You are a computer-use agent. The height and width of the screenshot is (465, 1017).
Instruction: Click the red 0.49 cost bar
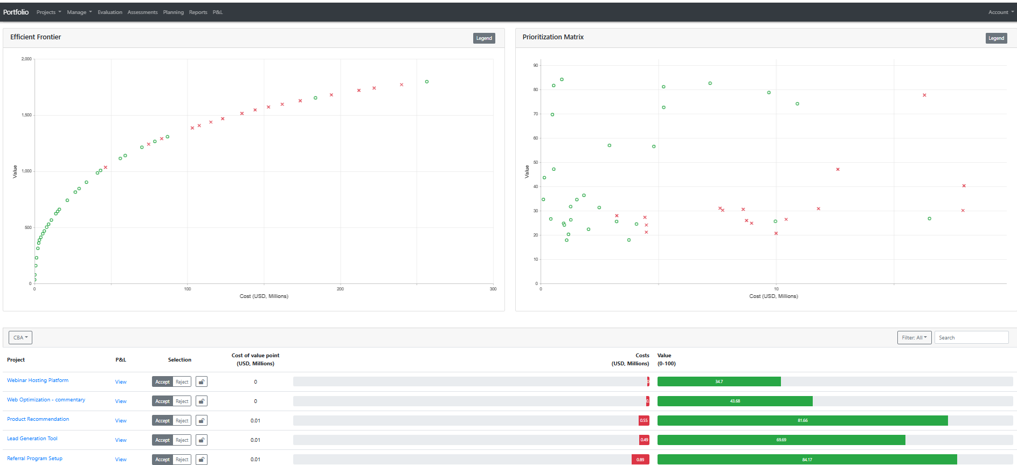[x=644, y=440]
